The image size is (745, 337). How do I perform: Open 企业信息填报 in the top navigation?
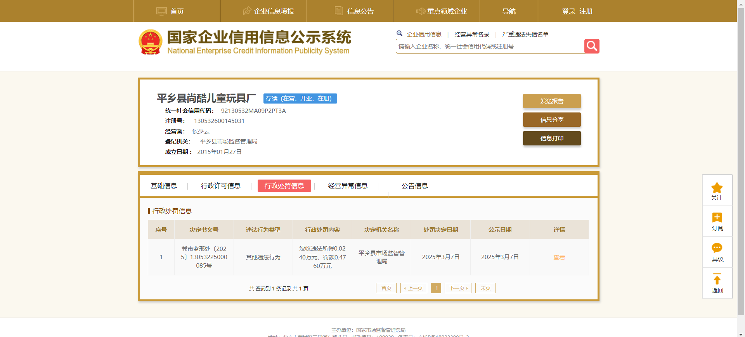pyautogui.click(x=268, y=11)
